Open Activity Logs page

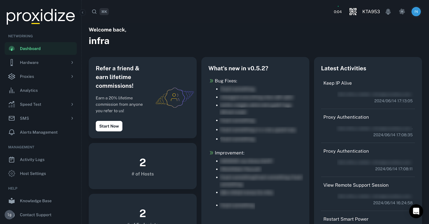coord(40,160)
